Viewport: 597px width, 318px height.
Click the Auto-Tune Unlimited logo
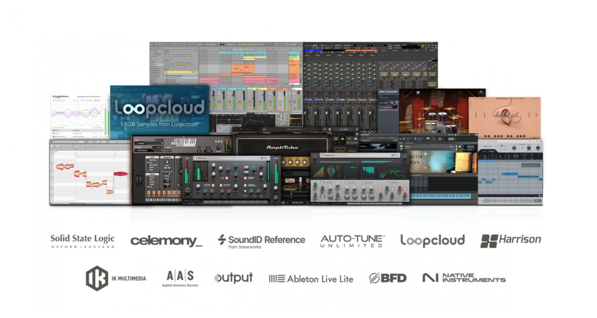[352, 241]
